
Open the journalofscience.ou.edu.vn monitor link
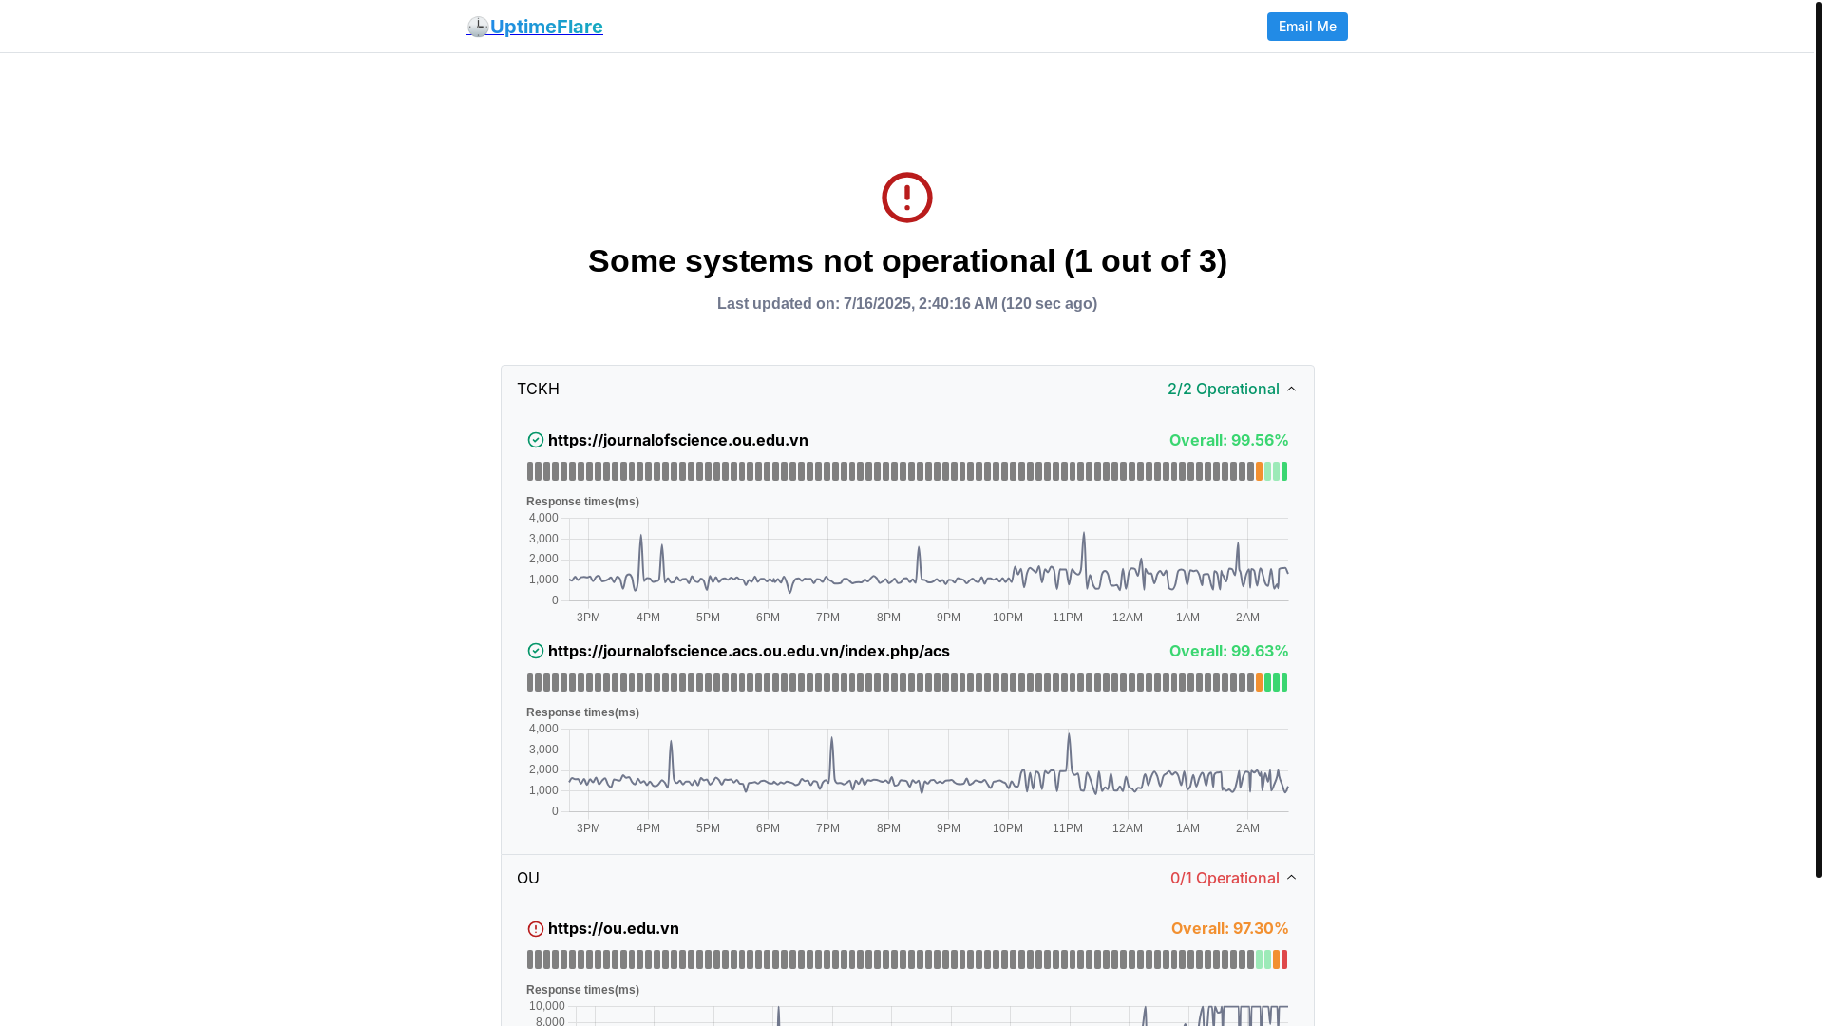click(x=678, y=440)
